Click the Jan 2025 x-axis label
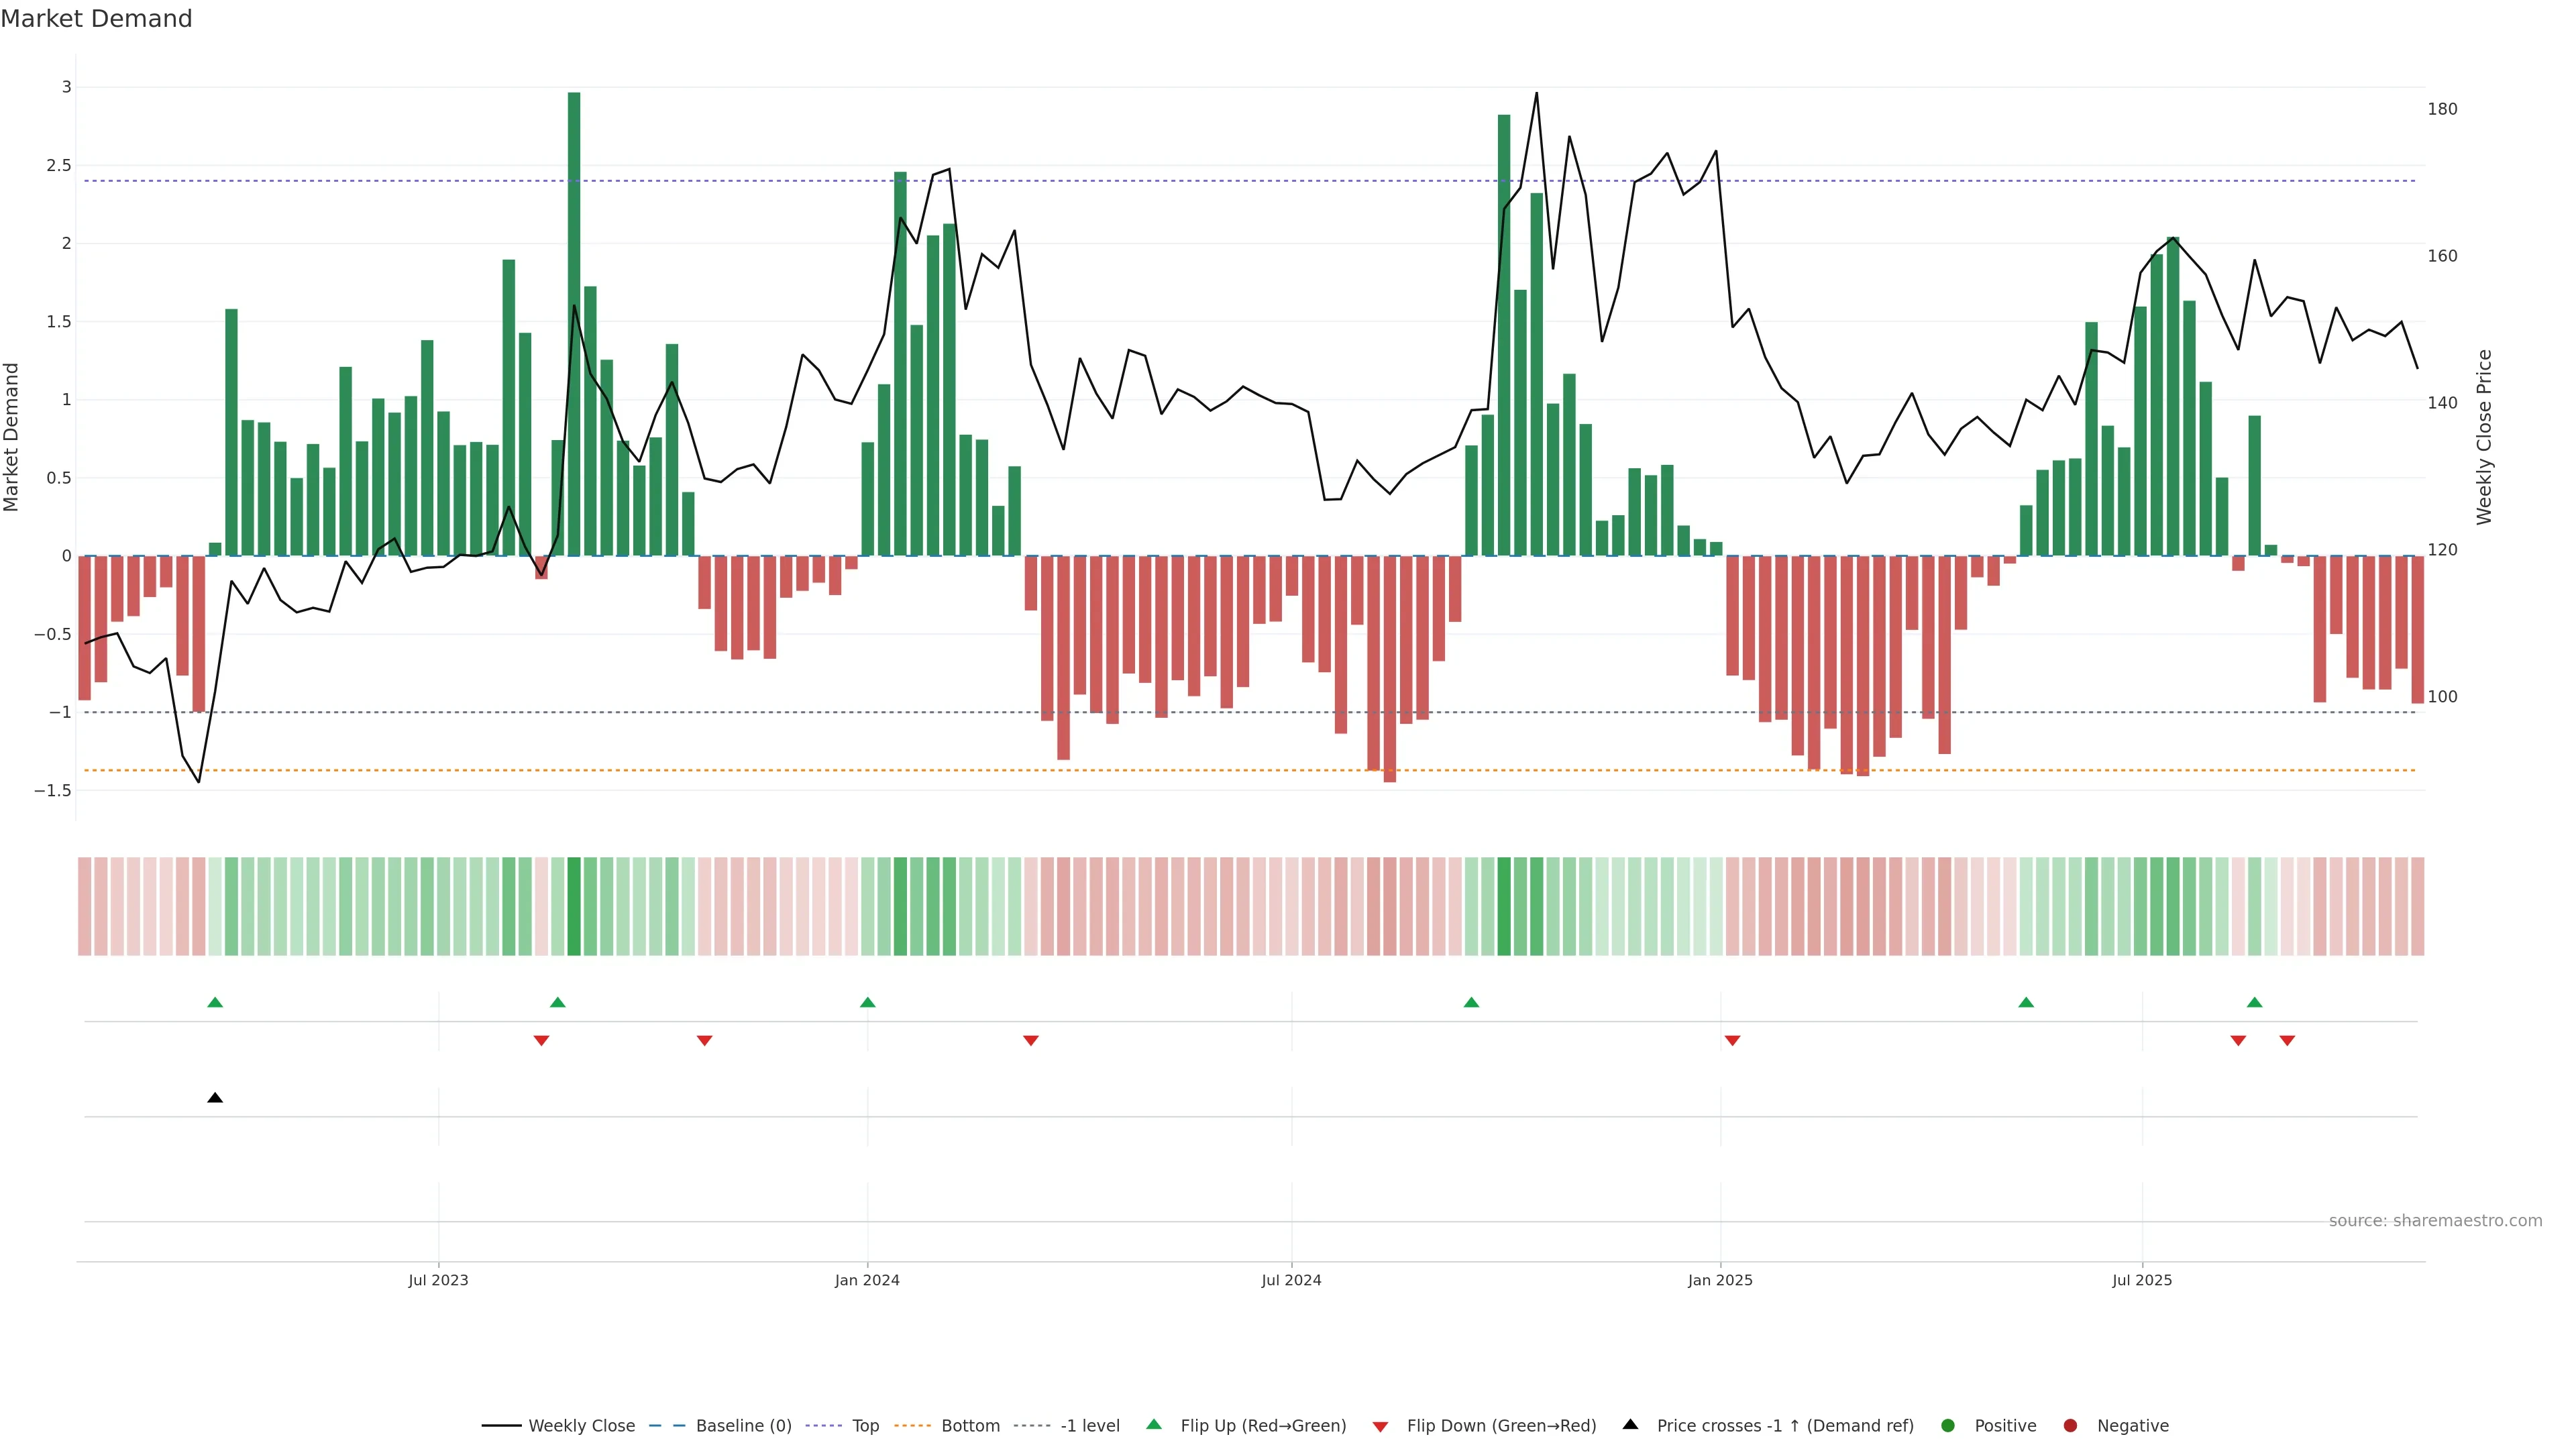This screenshot has height=1449, width=2576. 1720,1280
